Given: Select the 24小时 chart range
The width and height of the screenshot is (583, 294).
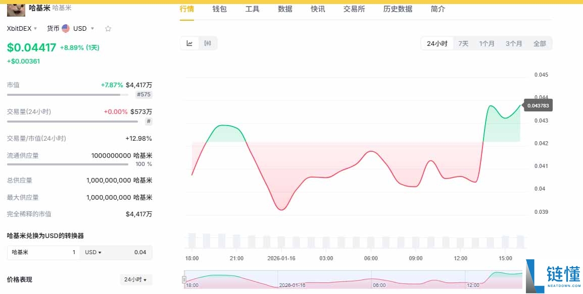Looking at the screenshot, I should [437, 44].
